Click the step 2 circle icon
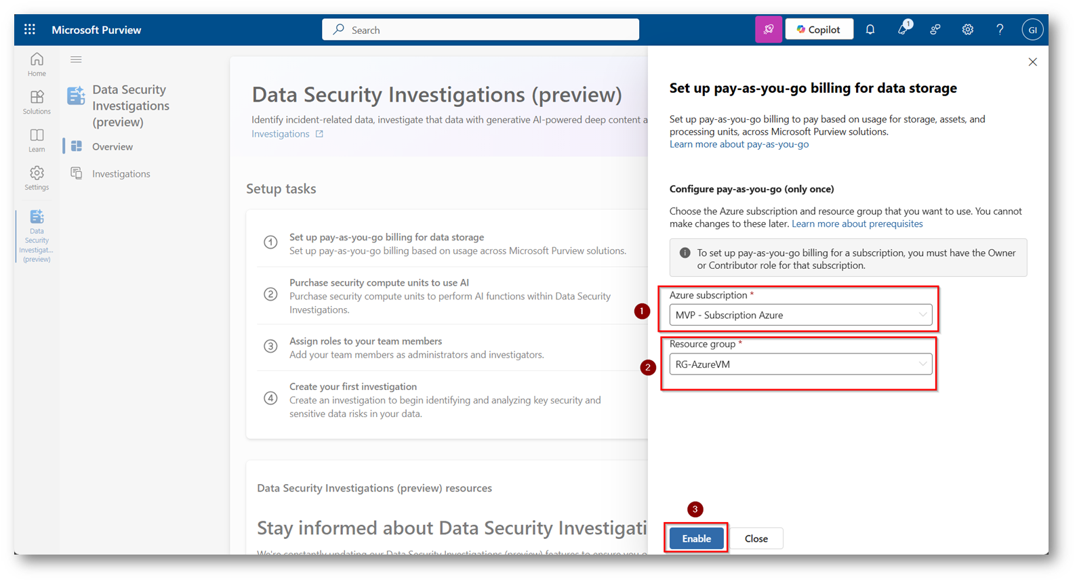 pyautogui.click(x=270, y=294)
